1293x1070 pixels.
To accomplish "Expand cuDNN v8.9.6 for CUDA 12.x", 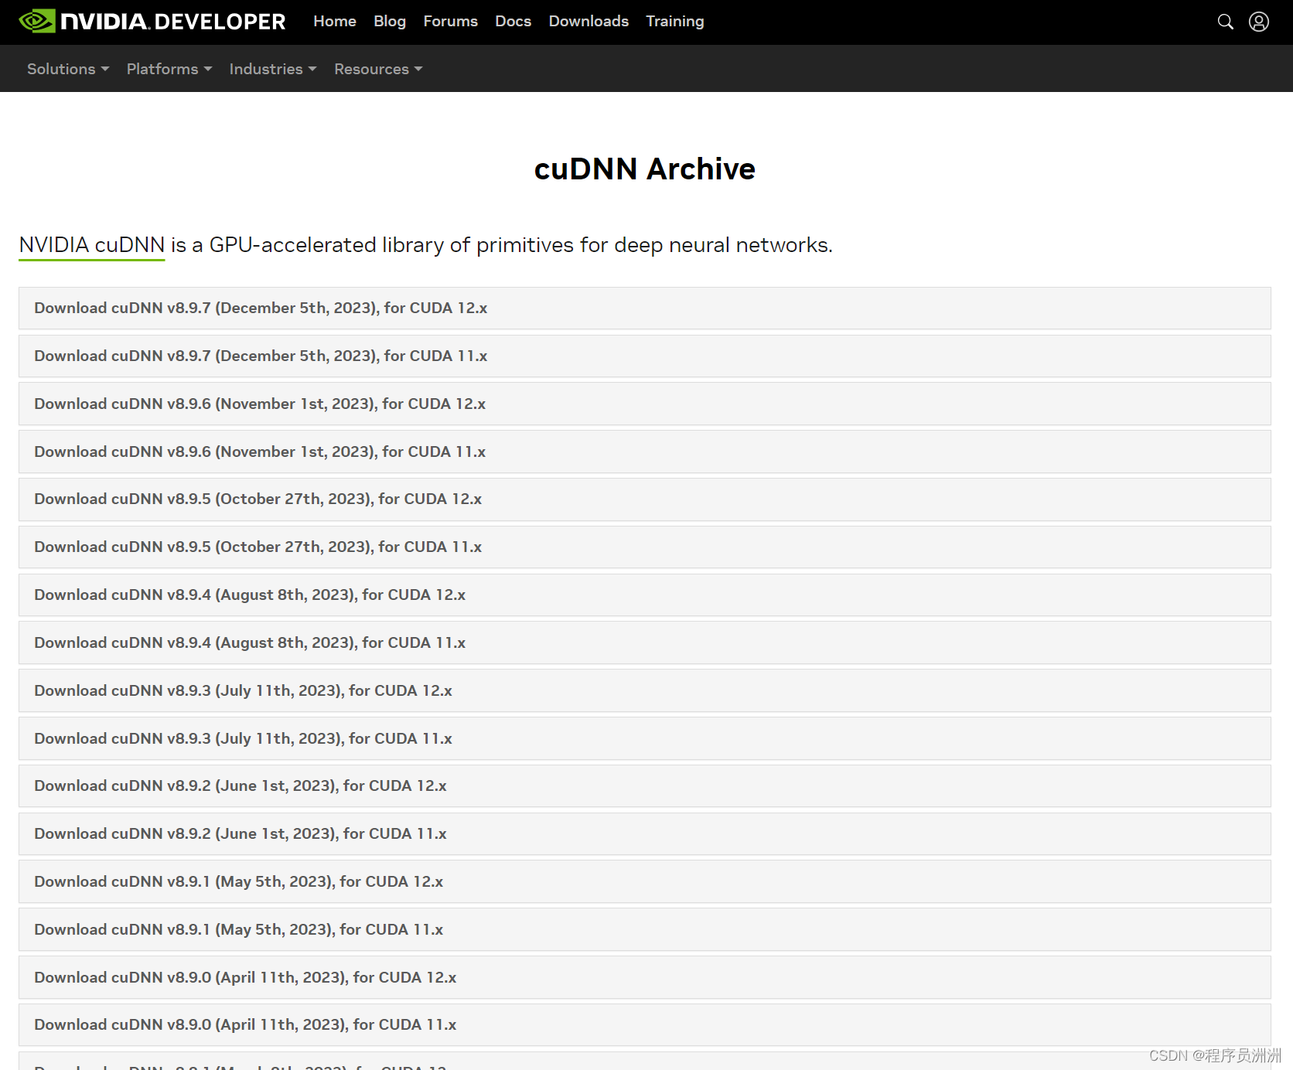I will click(645, 404).
